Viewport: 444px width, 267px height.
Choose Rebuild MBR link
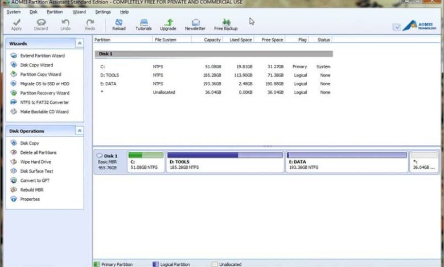[32, 190]
